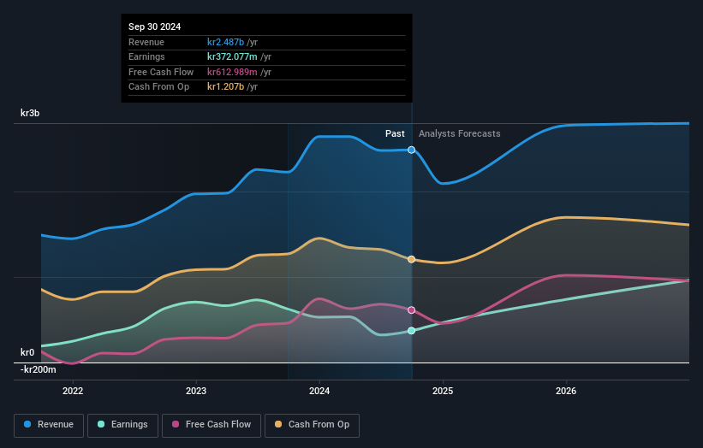
Task: Click the 2025 x-axis label
Action: [443, 391]
